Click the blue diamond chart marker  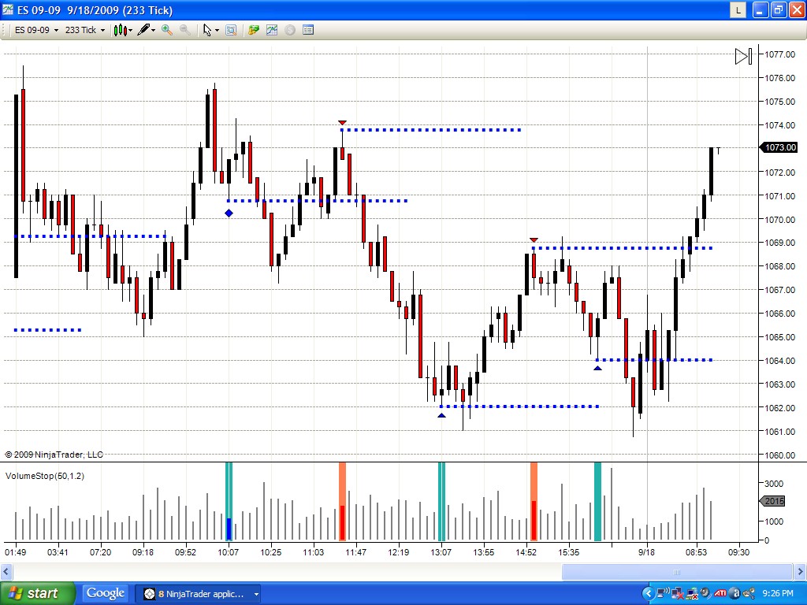229,213
